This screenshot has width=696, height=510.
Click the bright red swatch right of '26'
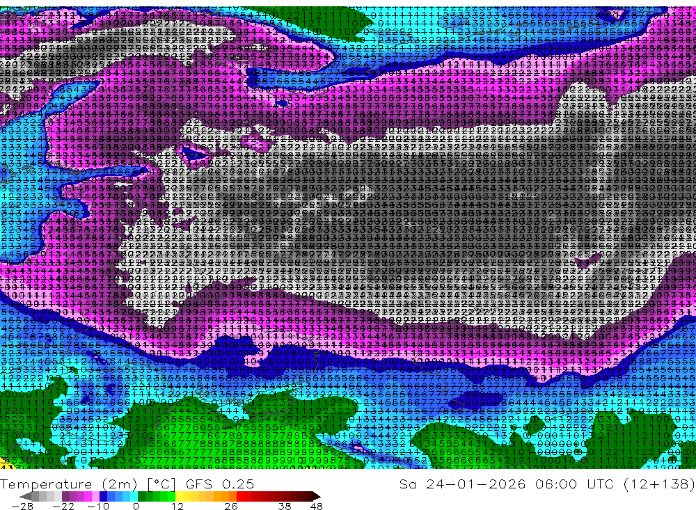(240, 496)
